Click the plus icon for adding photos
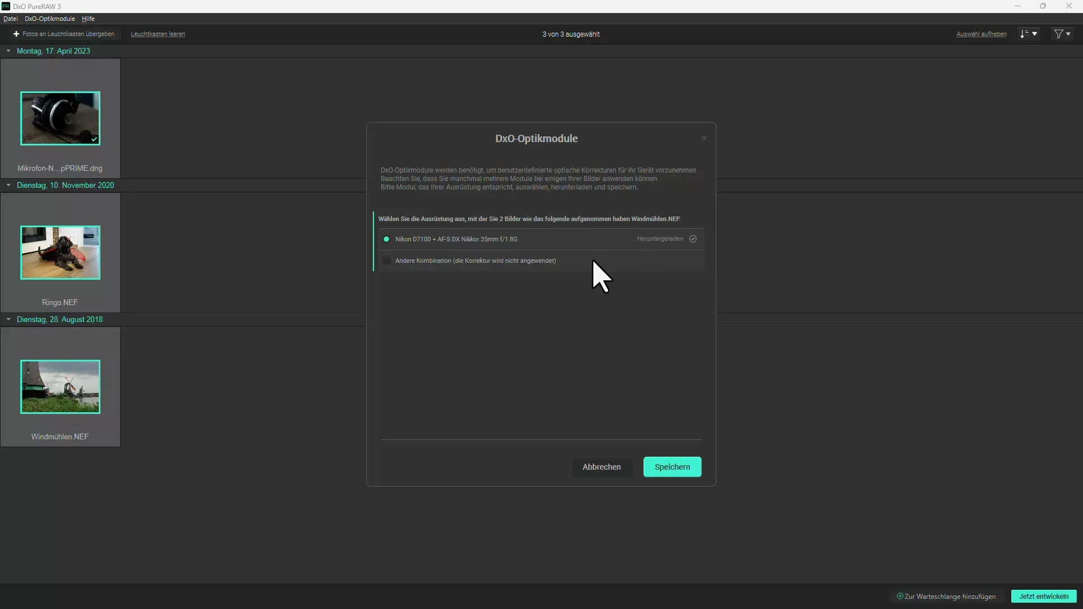This screenshot has width=1083, height=609. click(x=16, y=34)
